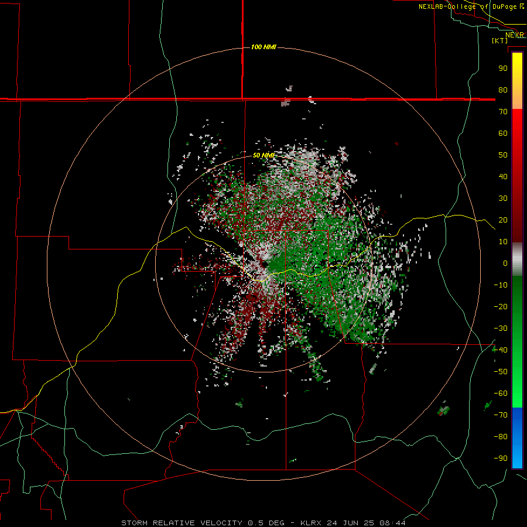527x527 pixels.
Task: Click the positive 90 value on the scale
Action: click(503, 69)
